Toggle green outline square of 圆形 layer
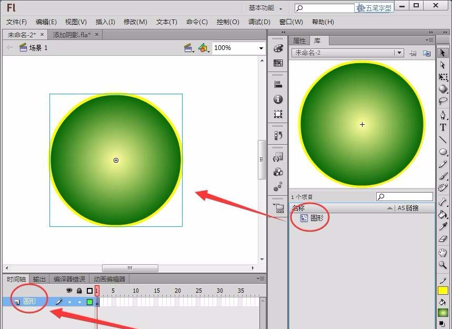Image resolution: width=452 pixels, height=329 pixels. [x=89, y=302]
